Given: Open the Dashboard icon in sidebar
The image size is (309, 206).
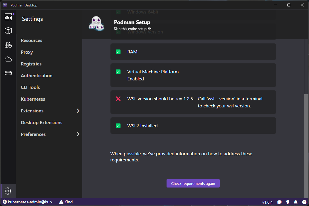Looking at the screenshot, I should [x=8, y=17].
